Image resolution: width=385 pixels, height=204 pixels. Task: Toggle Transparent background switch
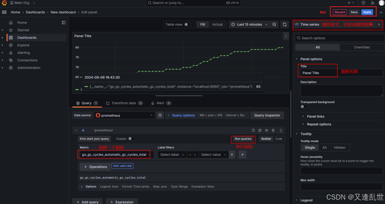click(304, 106)
